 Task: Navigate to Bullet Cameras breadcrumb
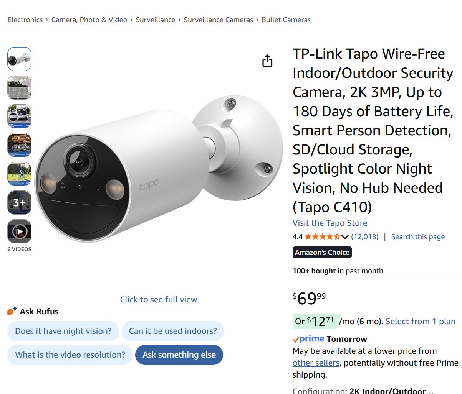[286, 20]
